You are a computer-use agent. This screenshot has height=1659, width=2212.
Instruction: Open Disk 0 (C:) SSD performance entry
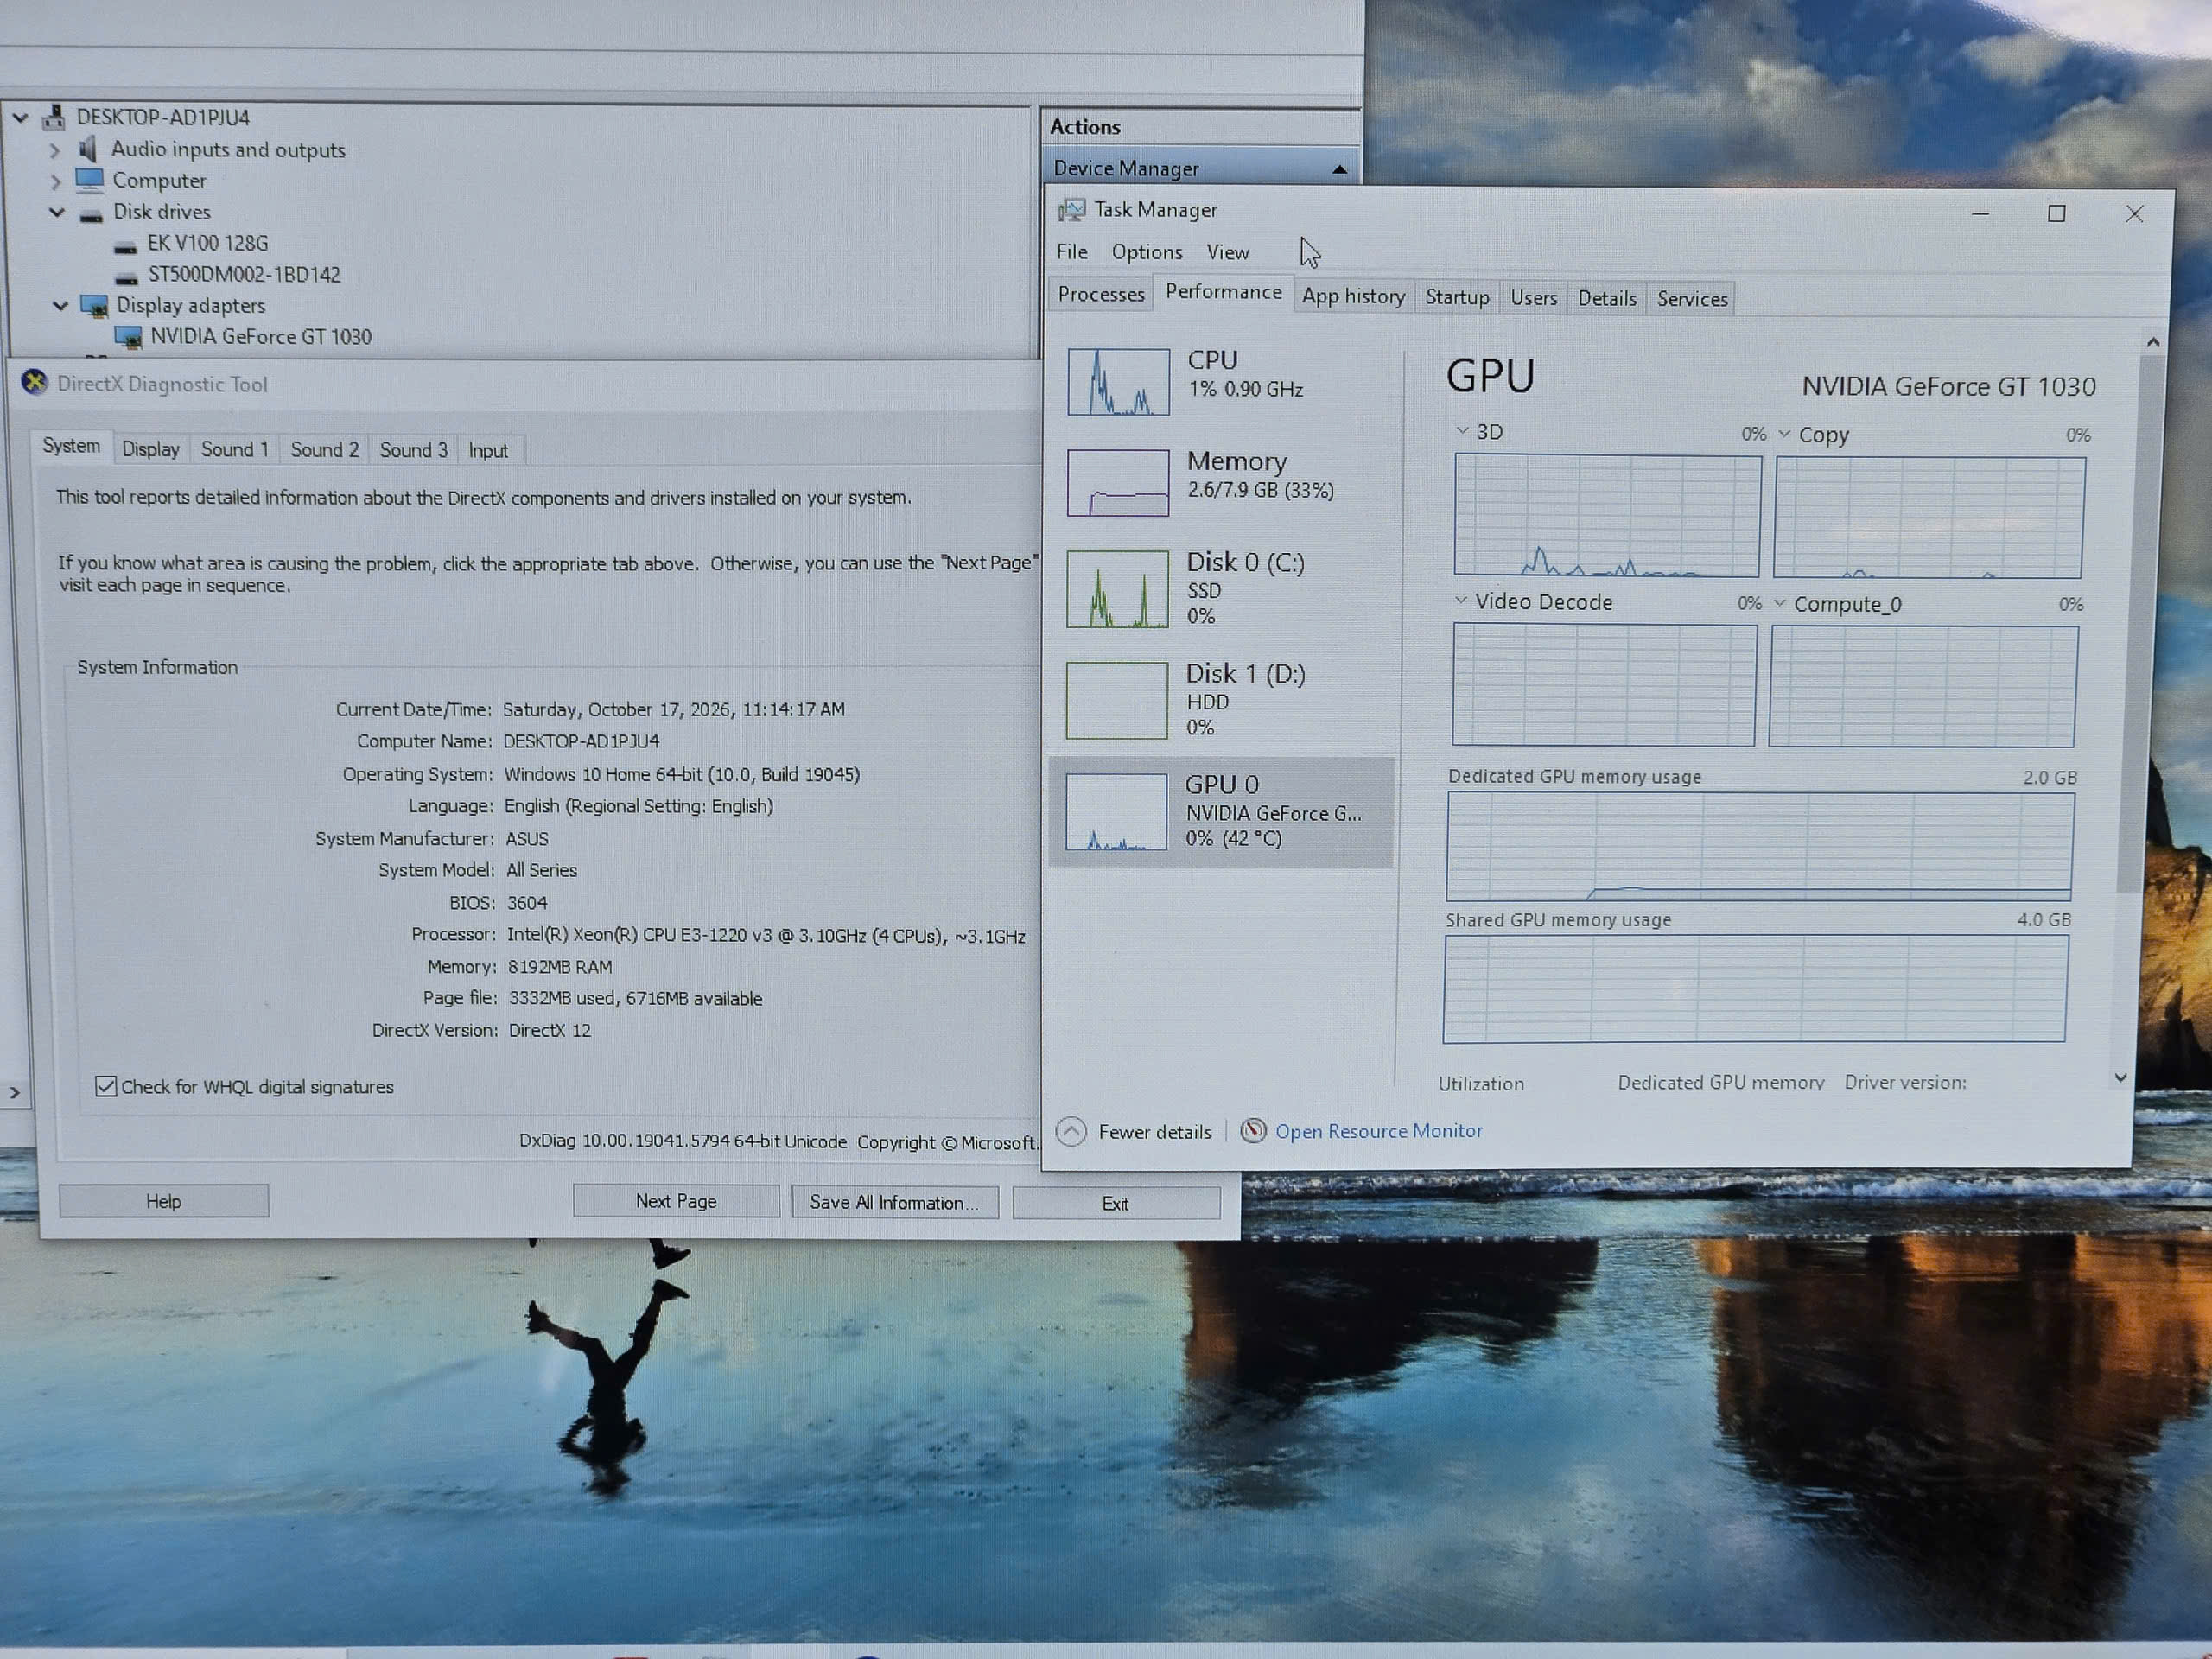click(x=1220, y=588)
